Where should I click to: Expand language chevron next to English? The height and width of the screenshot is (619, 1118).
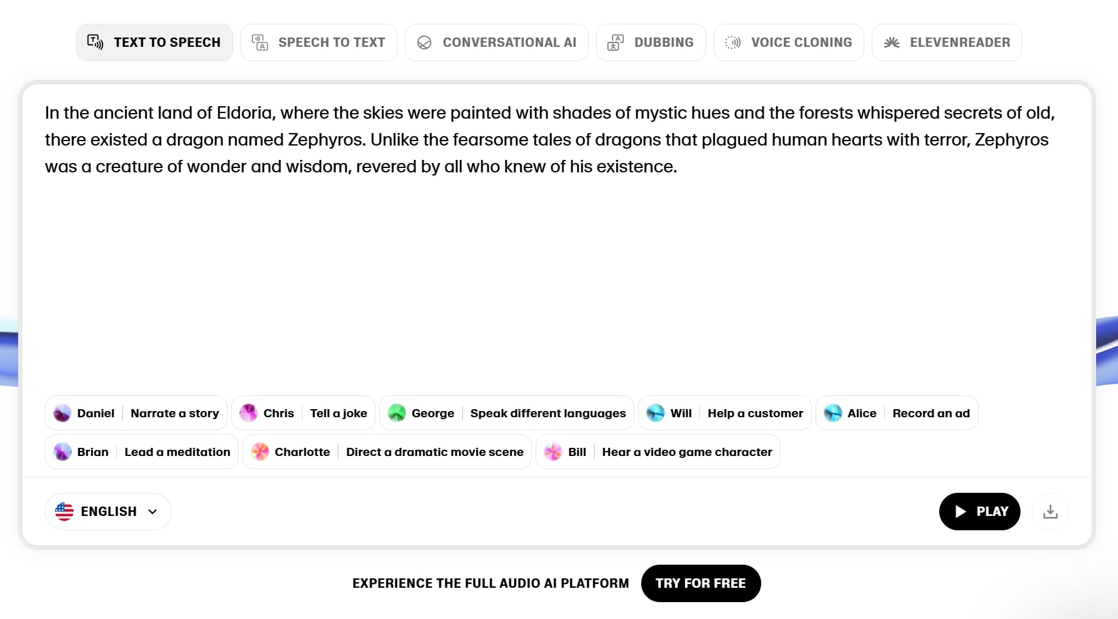[152, 512]
